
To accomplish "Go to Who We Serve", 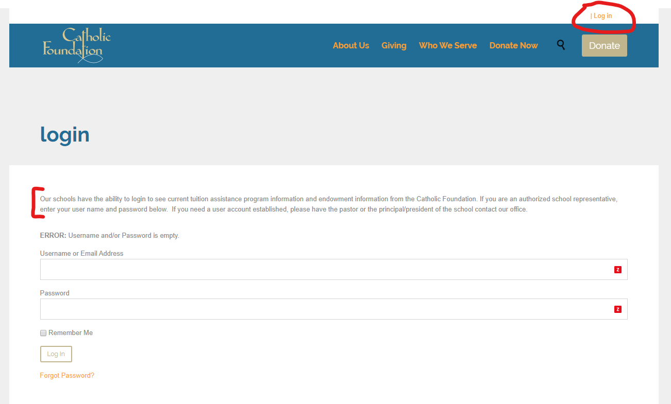I will pyautogui.click(x=447, y=45).
